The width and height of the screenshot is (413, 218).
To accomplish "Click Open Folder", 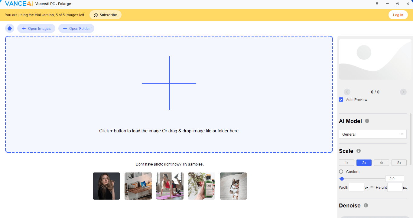I will coord(76,28).
